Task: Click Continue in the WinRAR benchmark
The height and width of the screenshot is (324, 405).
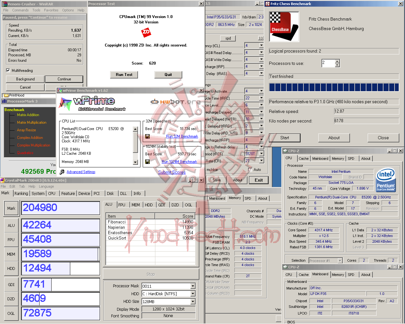Action: point(64,79)
